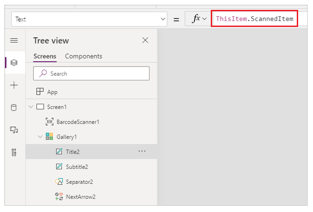Click the Separator2 shapes icon
The height and width of the screenshot is (212, 313).
coord(59,181)
